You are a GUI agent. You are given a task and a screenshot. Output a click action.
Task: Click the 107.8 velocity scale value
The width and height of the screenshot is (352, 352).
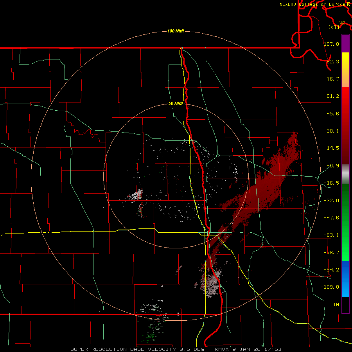(x=331, y=44)
